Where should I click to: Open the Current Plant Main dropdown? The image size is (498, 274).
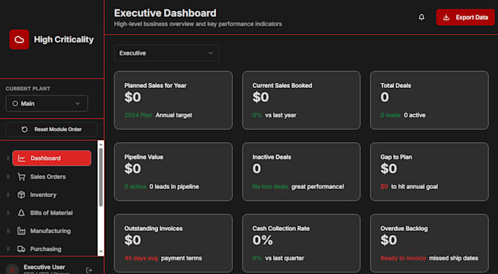click(x=47, y=103)
